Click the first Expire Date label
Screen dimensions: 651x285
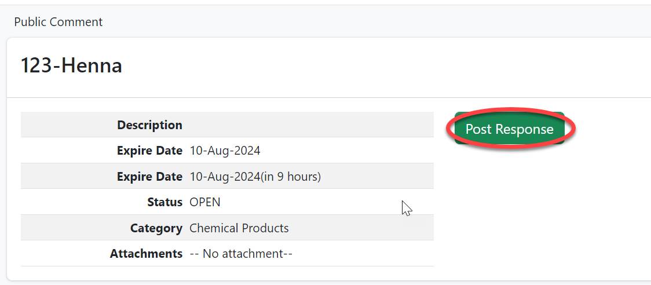(x=149, y=151)
